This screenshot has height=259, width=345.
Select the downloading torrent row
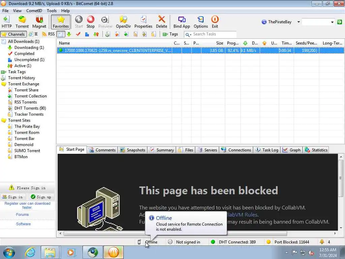[200, 51]
